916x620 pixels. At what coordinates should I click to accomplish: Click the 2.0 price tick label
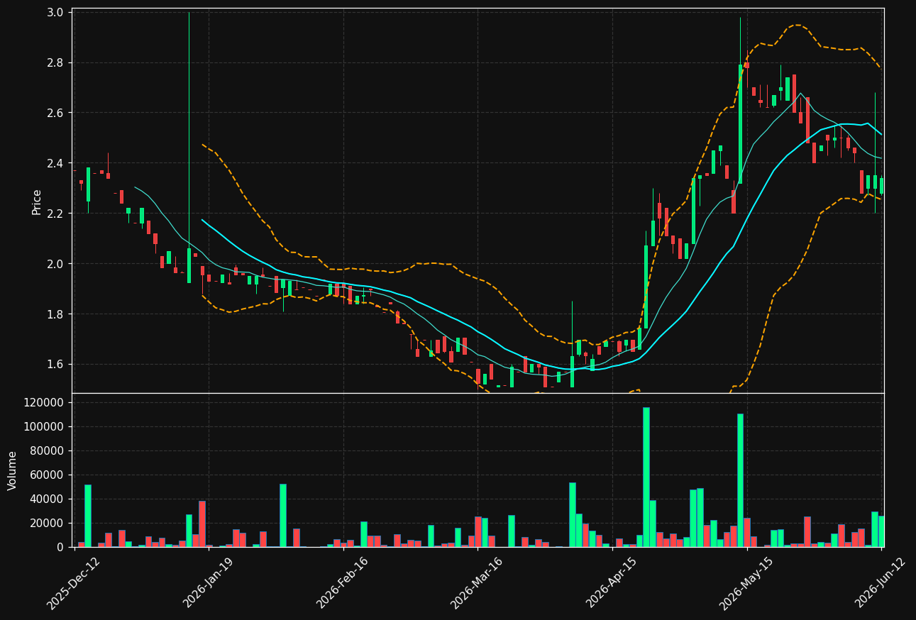coord(57,264)
